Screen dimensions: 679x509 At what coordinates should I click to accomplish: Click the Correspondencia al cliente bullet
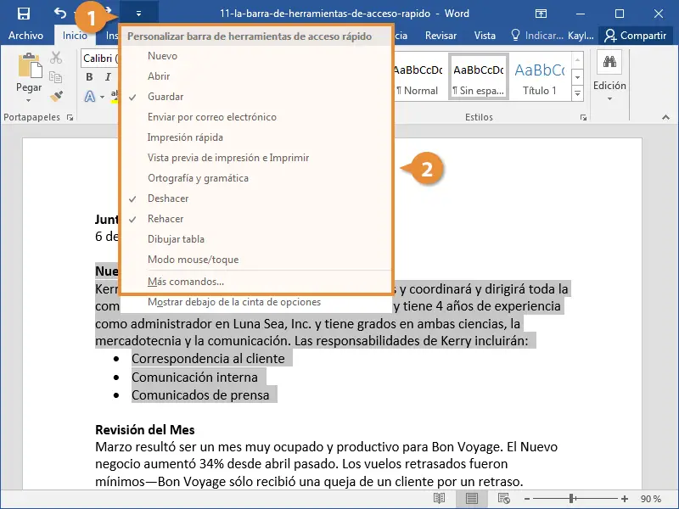tap(208, 359)
